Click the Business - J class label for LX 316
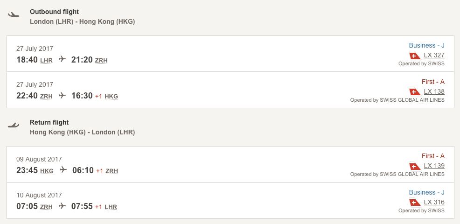This screenshot has width=460, height=224. click(x=427, y=192)
